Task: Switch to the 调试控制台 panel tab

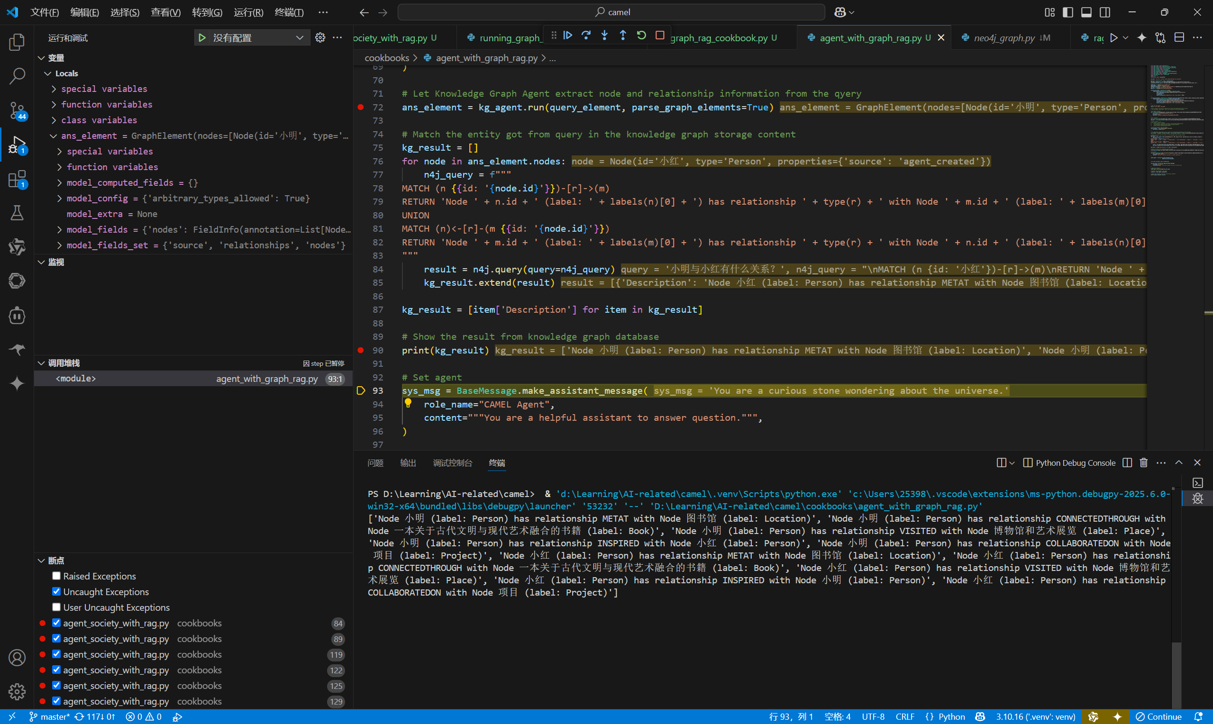Action: pos(452,462)
